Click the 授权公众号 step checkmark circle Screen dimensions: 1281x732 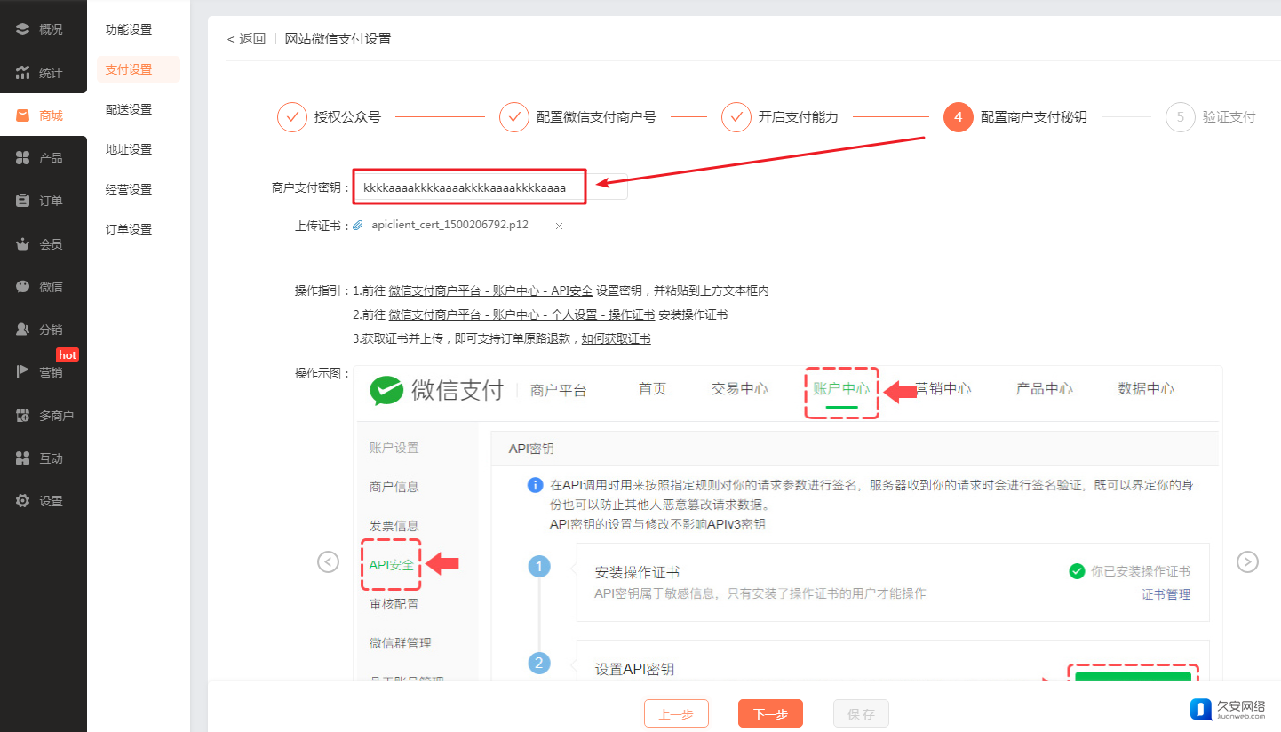pyautogui.click(x=292, y=117)
